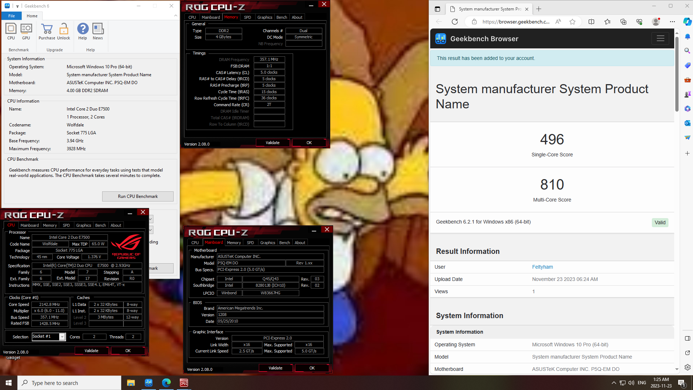Click the Edge address bar URL

[516, 22]
